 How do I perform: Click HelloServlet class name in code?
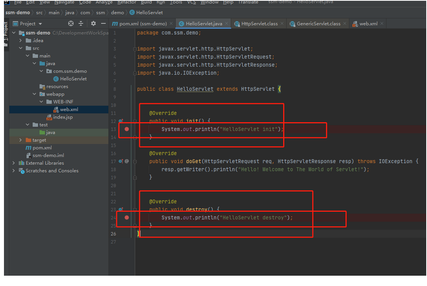[x=195, y=89]
